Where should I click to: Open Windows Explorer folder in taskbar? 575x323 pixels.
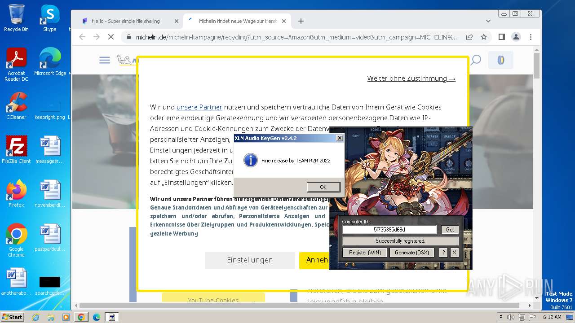51,317
